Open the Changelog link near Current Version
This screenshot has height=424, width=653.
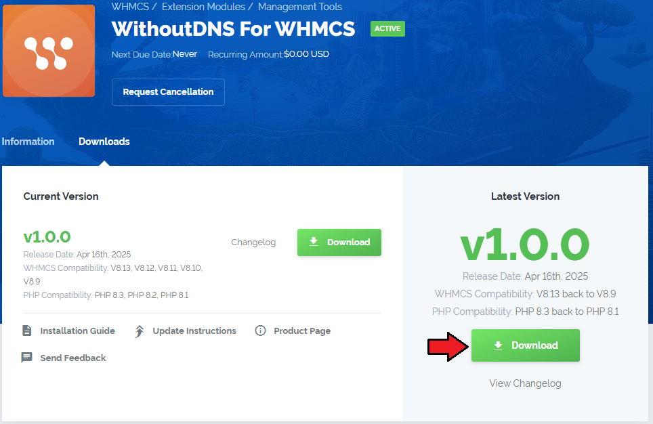(x=253, y=242)
